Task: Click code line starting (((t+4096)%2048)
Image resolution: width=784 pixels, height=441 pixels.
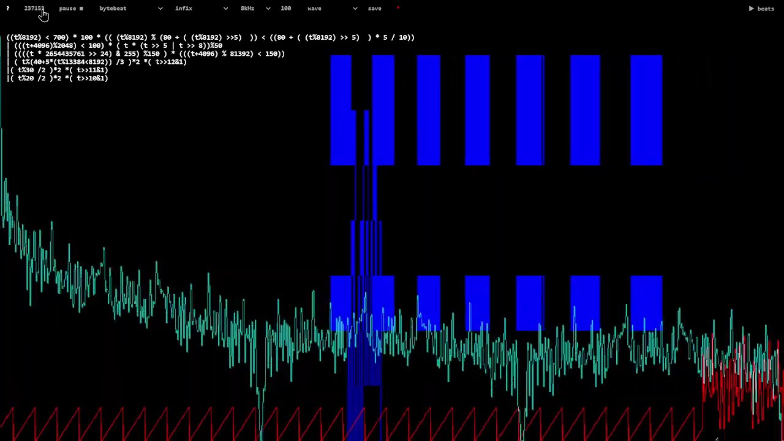Action: tap(115, 45)
